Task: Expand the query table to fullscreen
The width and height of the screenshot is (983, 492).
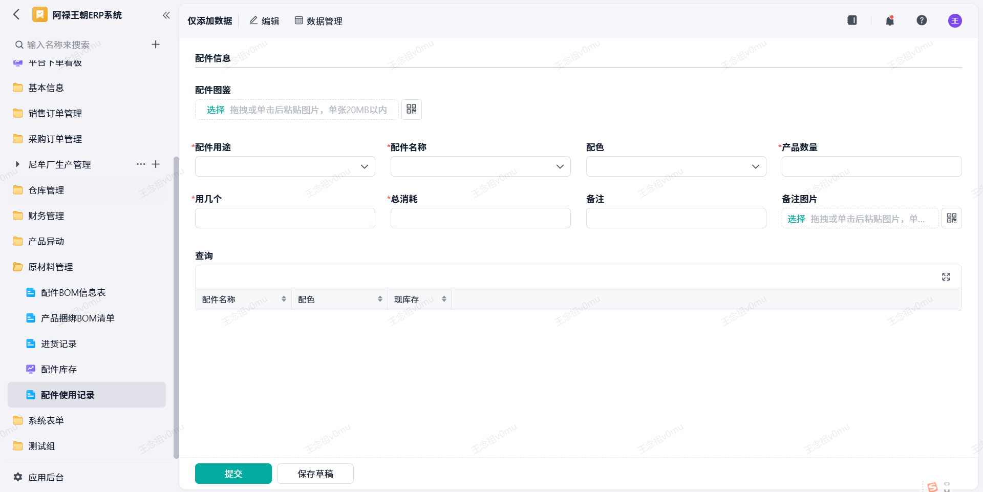Action: click(x=946, y=276)
